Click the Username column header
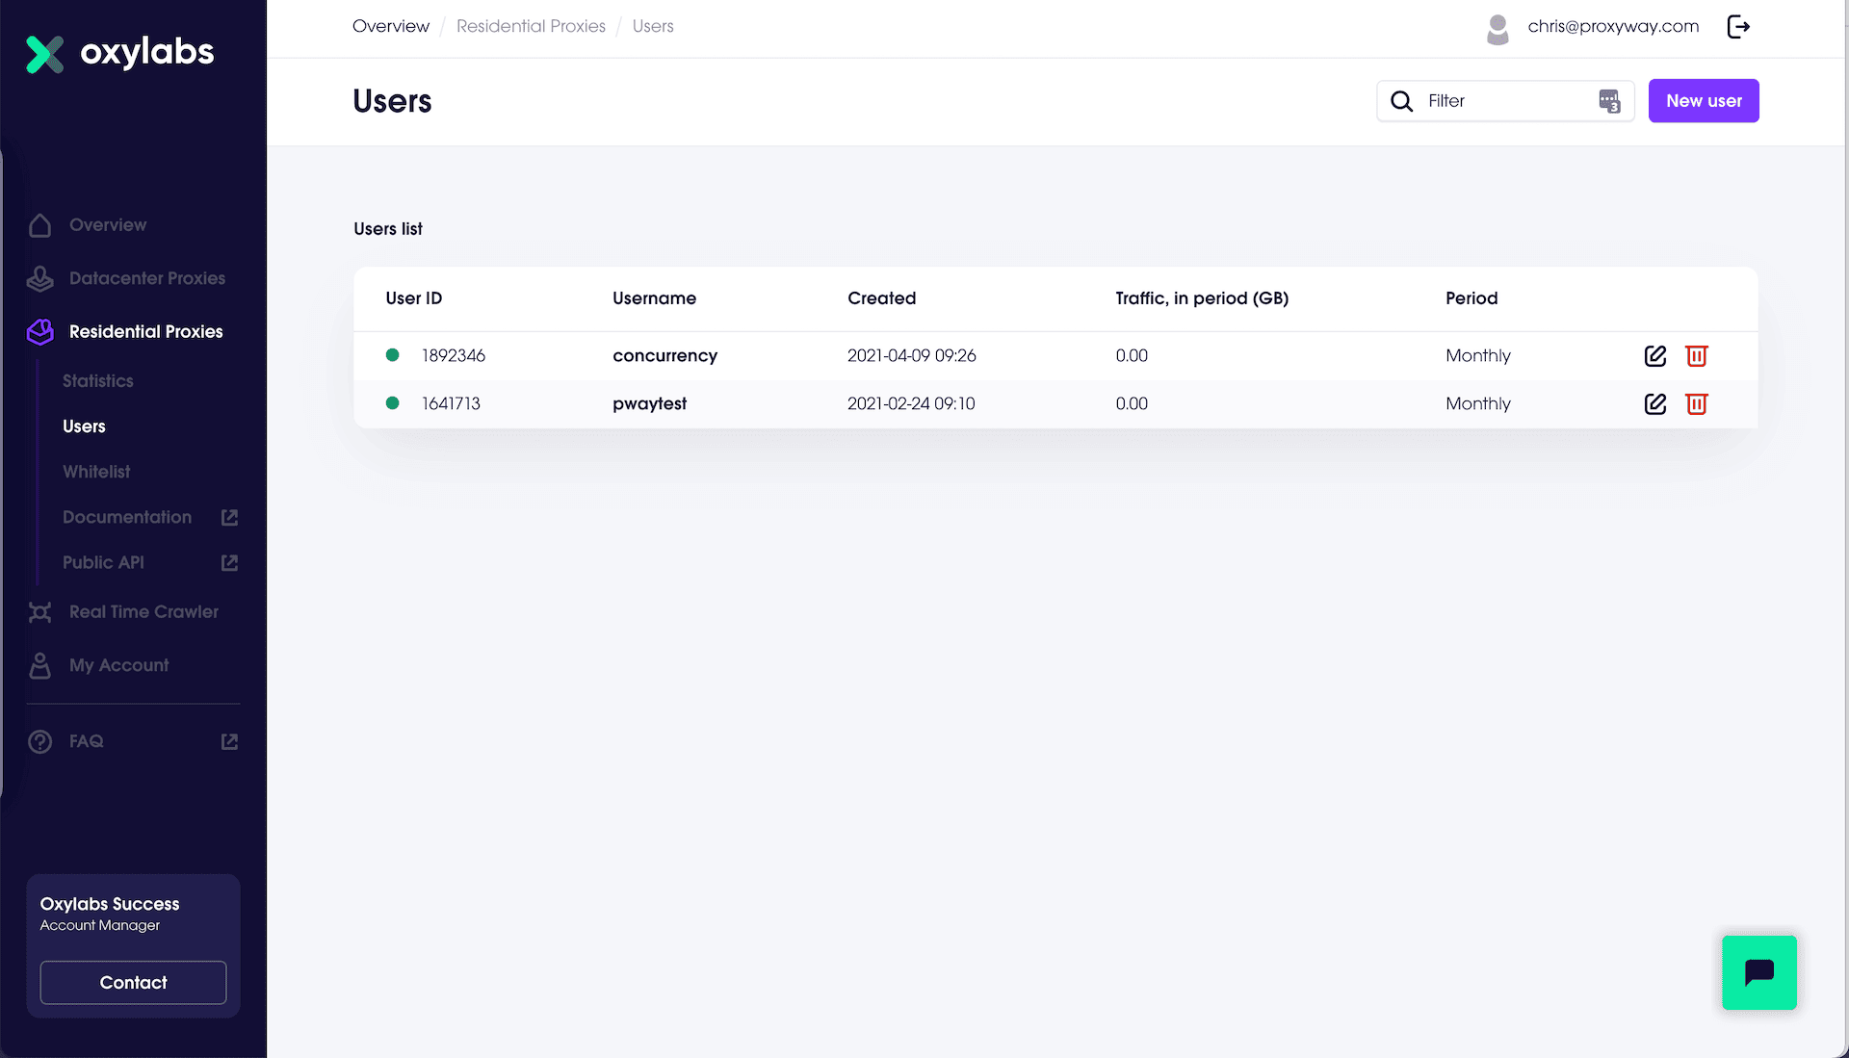1849x1058 pixels. (x=655, y=298)
